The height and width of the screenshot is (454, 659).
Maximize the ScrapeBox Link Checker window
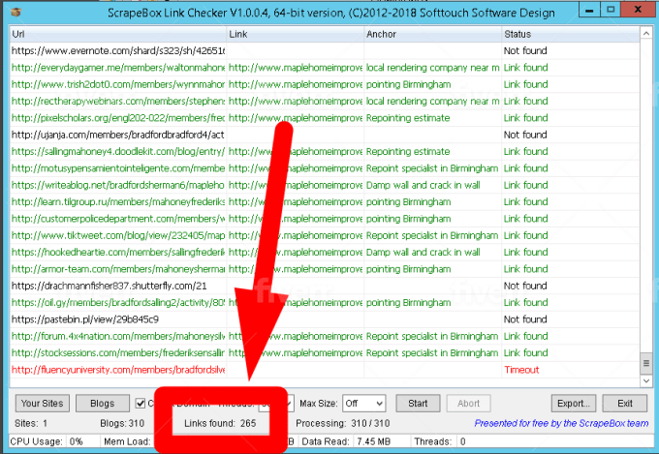(x=611, y=10)
